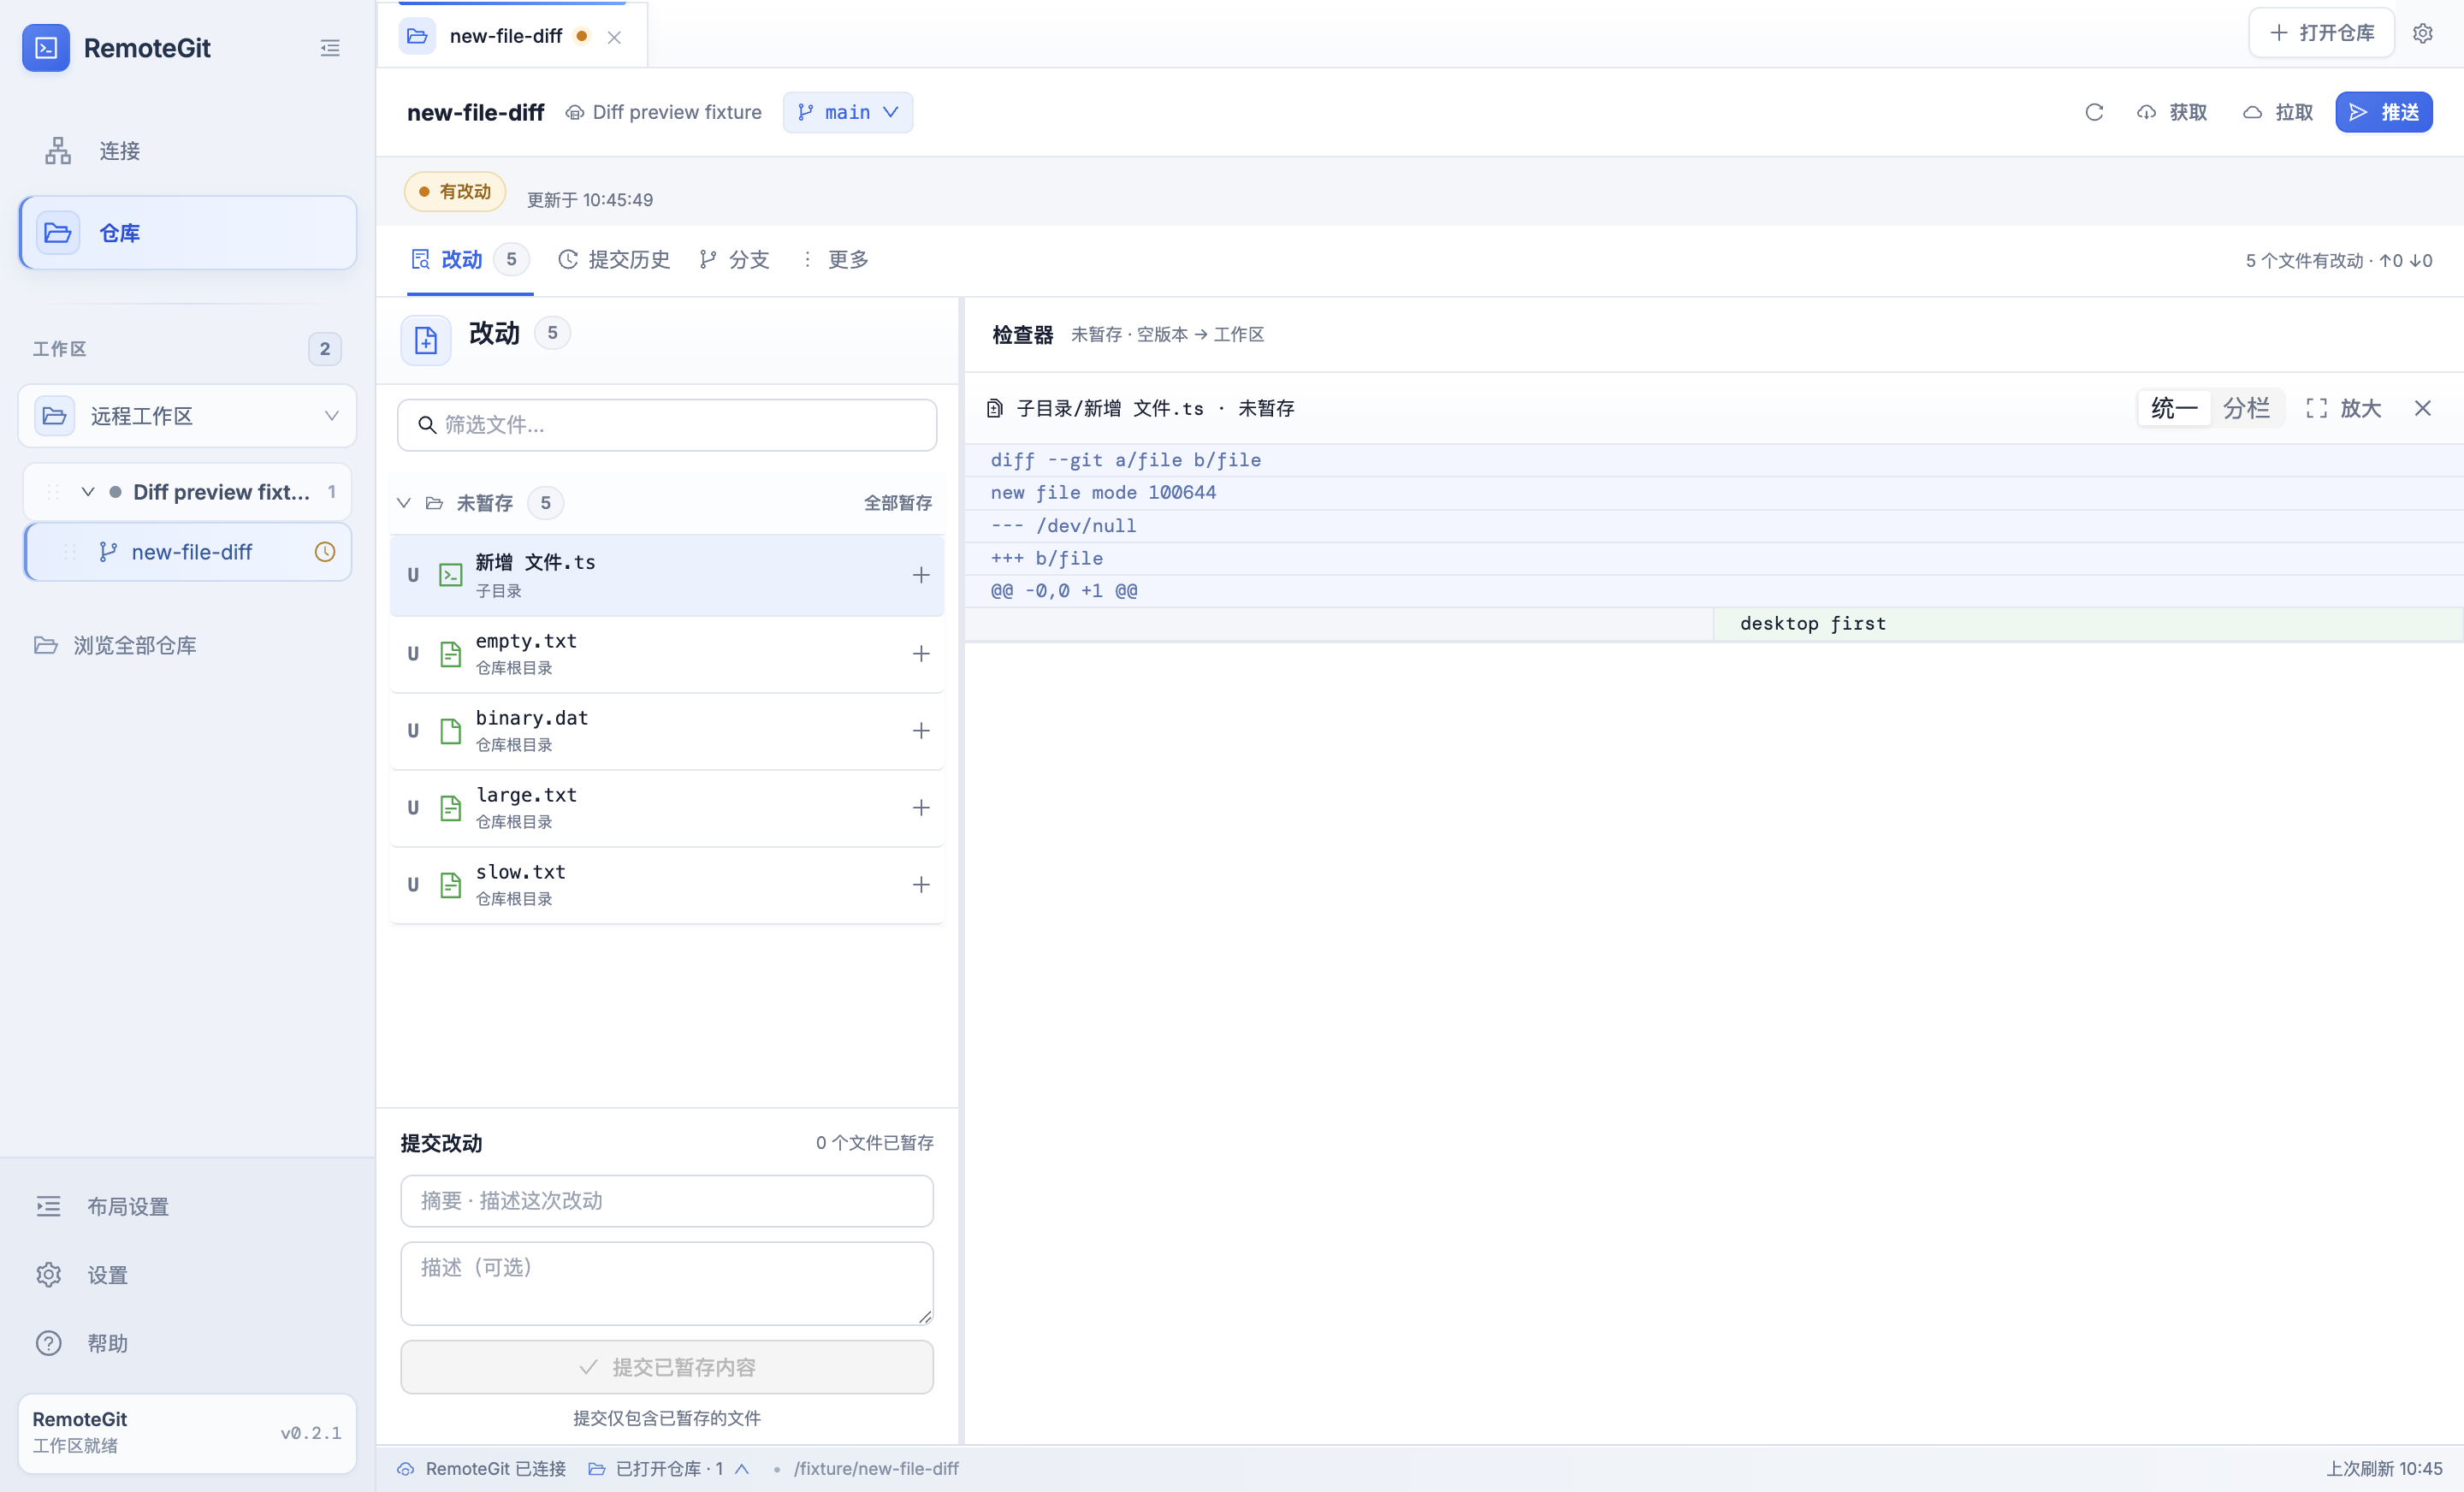2464x1492 pixels.
Task: Focus the 描述（可选）description textarea
Action: click(667, 1284)
